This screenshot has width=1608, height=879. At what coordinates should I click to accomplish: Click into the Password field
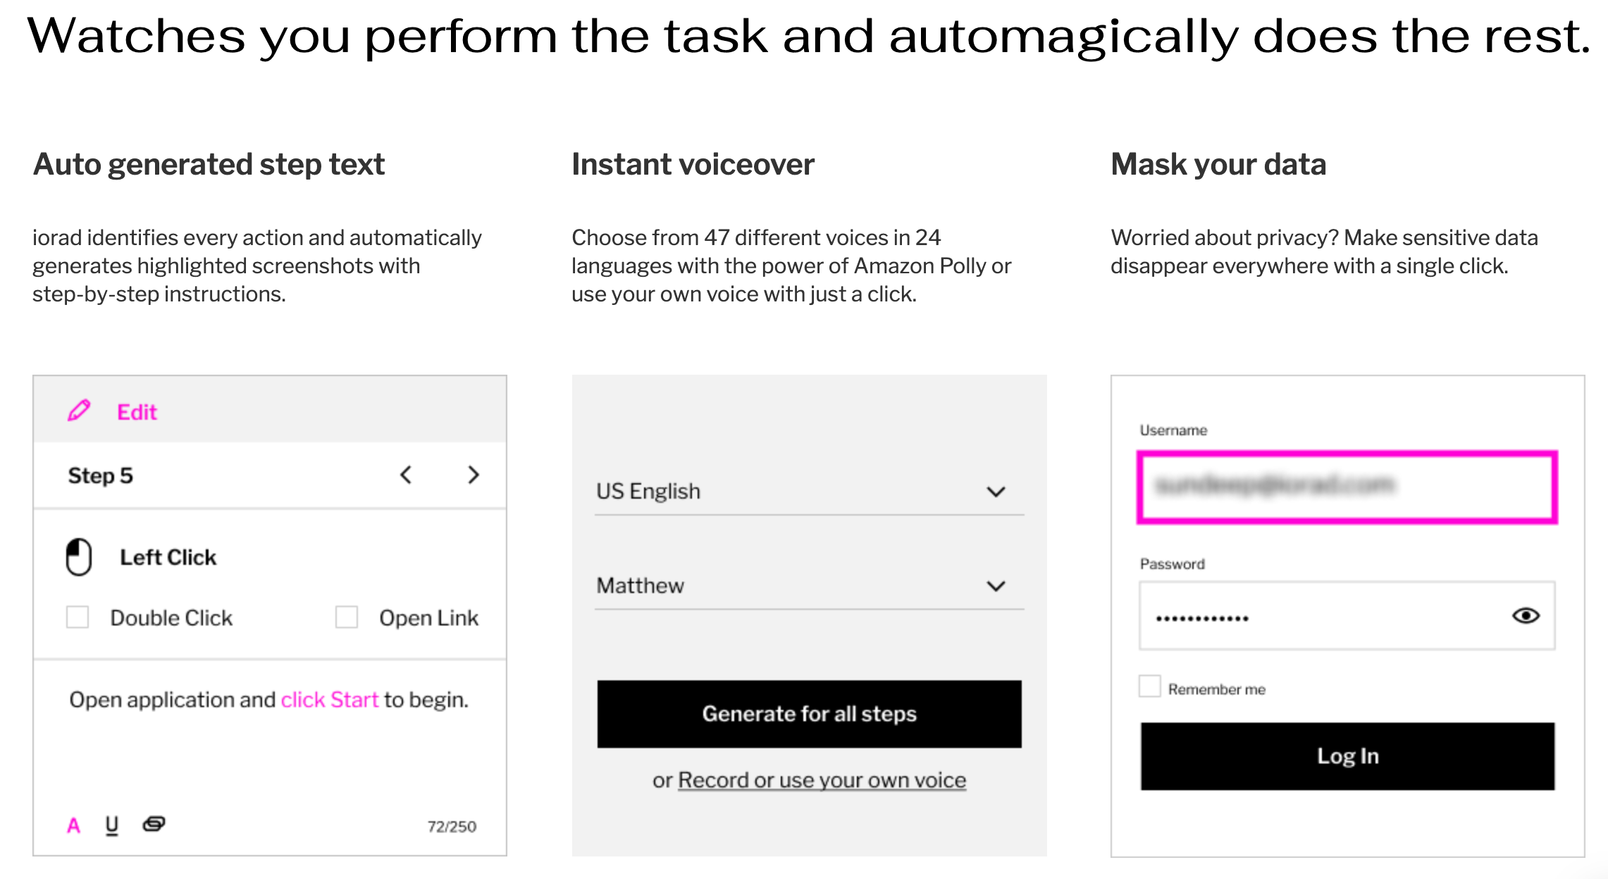pyautogui.click(x=1347, y=616)
